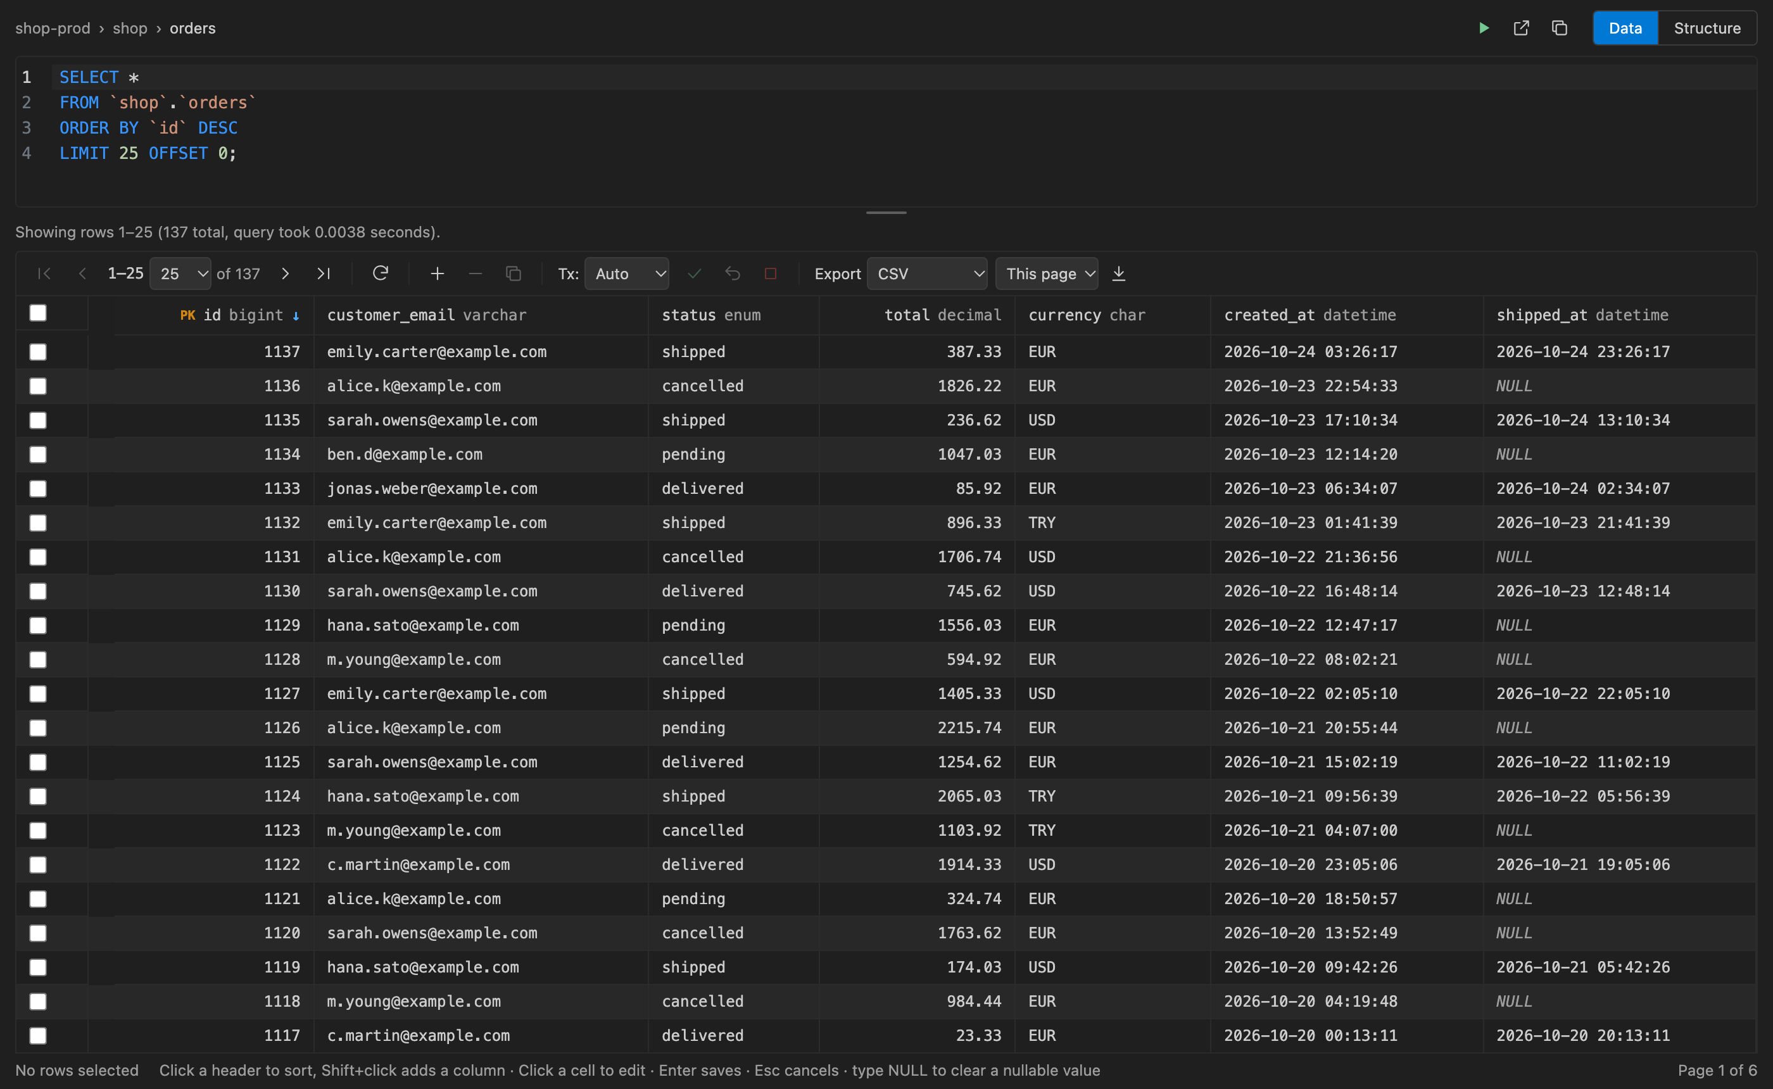Edit the status cell 'delivered' of order 1133

(x=734, y=489)
